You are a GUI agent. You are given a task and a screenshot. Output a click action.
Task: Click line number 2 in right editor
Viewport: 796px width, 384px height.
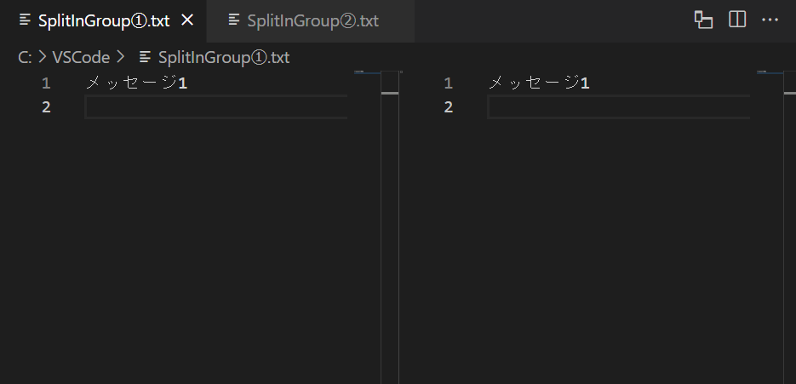coord(449,107)
